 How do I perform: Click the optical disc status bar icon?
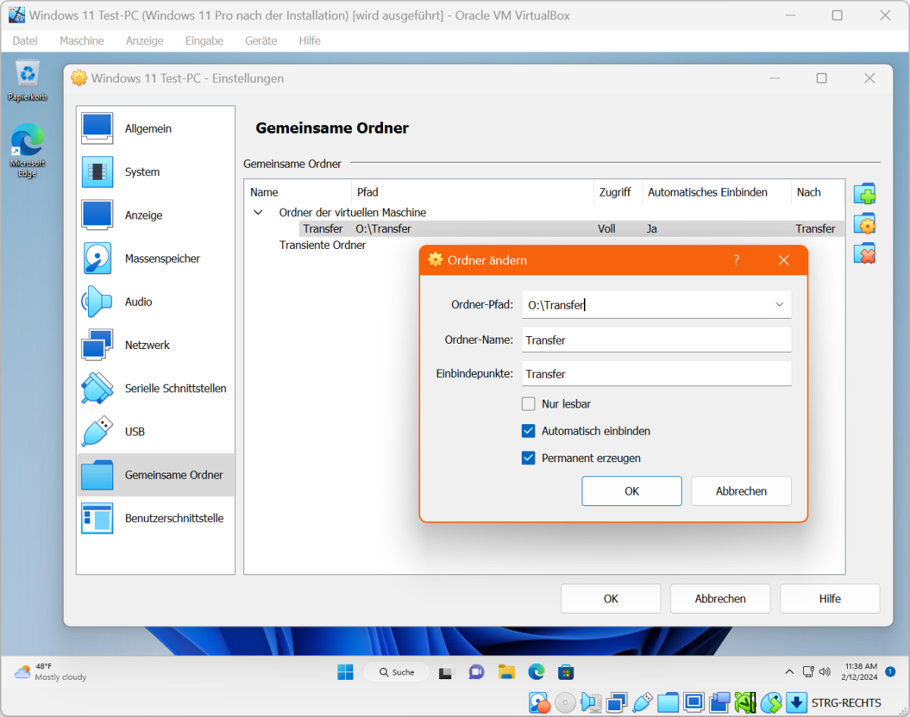(x=565, y=703)
